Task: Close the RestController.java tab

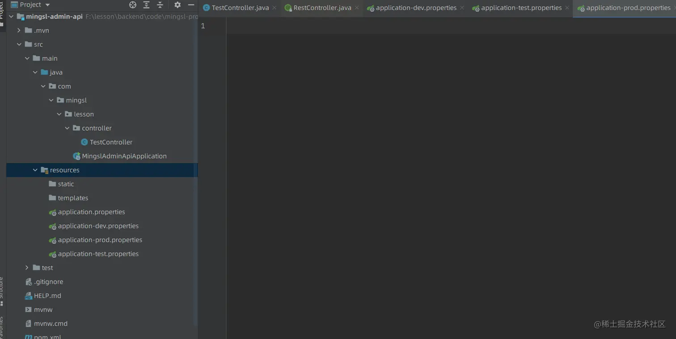Action: (x=356, y=8)
